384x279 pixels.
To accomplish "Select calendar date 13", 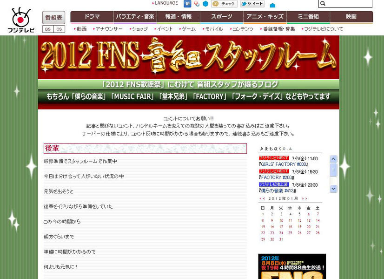I will tap(309, 221).
